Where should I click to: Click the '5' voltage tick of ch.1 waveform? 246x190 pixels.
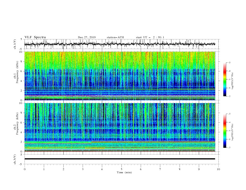point(21,39)
